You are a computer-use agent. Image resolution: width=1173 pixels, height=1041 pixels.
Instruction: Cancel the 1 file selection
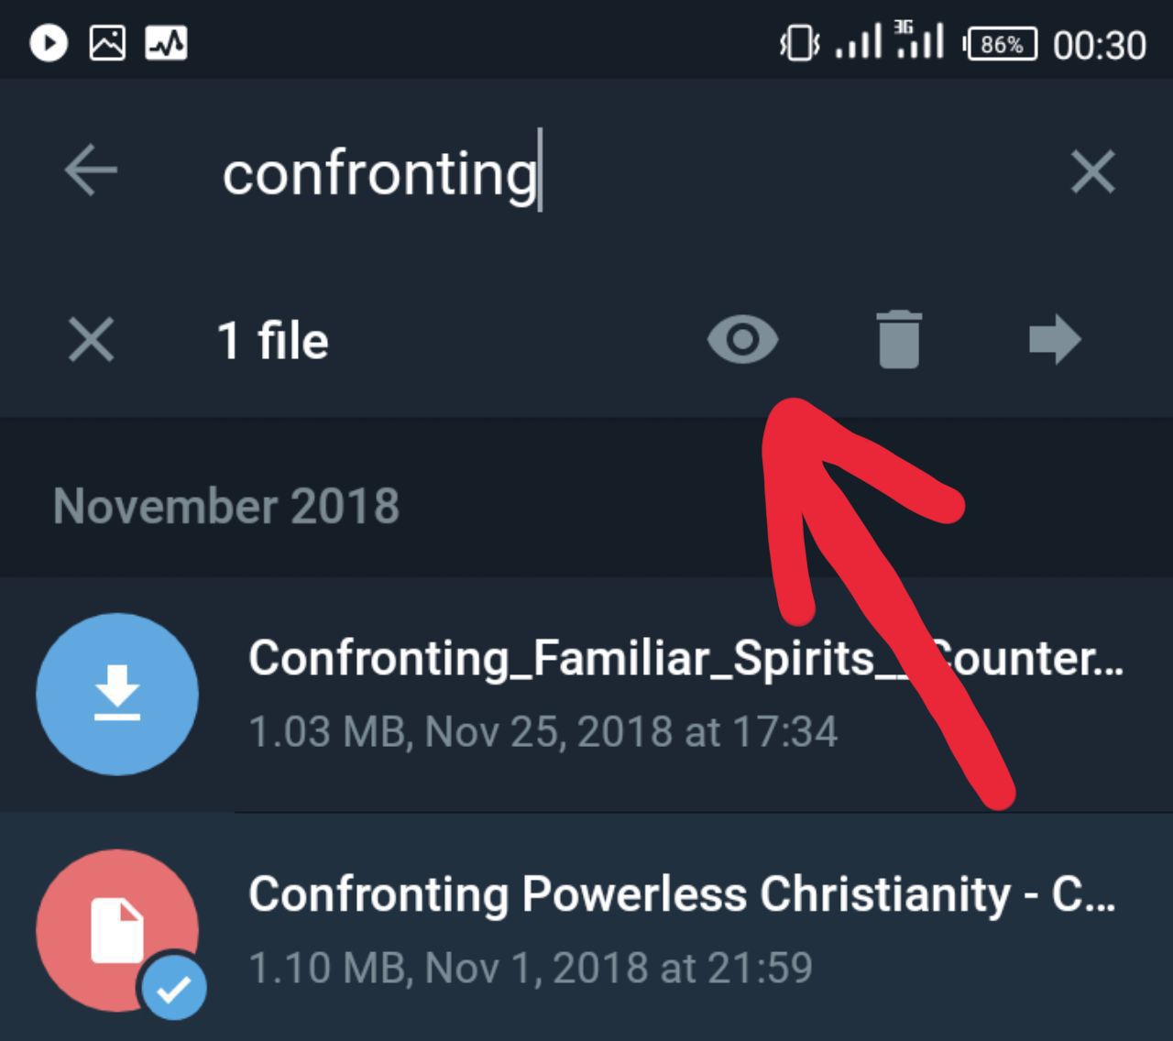(92, 340)
